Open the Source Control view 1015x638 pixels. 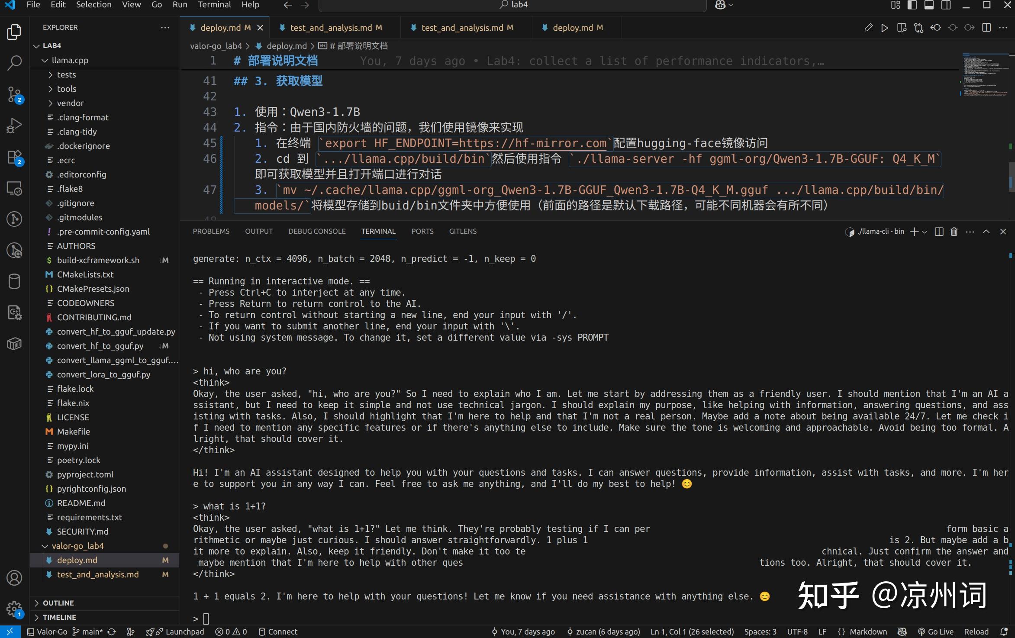click(x=14, y=94)
